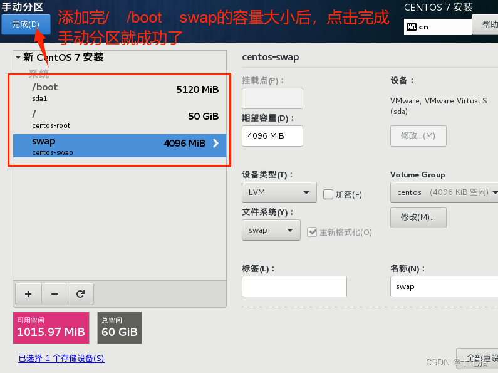Click the reload storage configuration icon
The width and height of the screenshot is (498, 373).
(80, 294)
